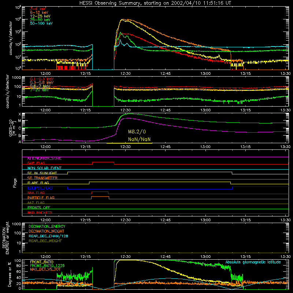The width and height of the screenshot is (293, 293).
Task: Click the NaN/NaN annotation in GOES panel
Action: tap(139, 140)
